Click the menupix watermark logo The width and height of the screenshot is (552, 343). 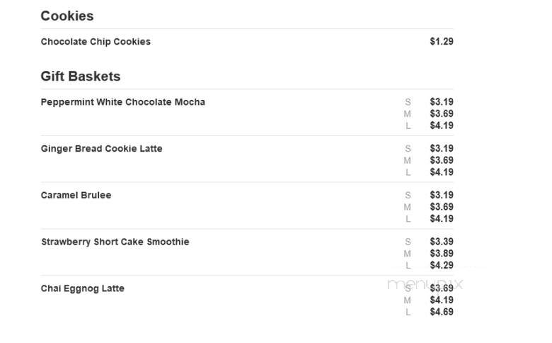tap(425, 284)
